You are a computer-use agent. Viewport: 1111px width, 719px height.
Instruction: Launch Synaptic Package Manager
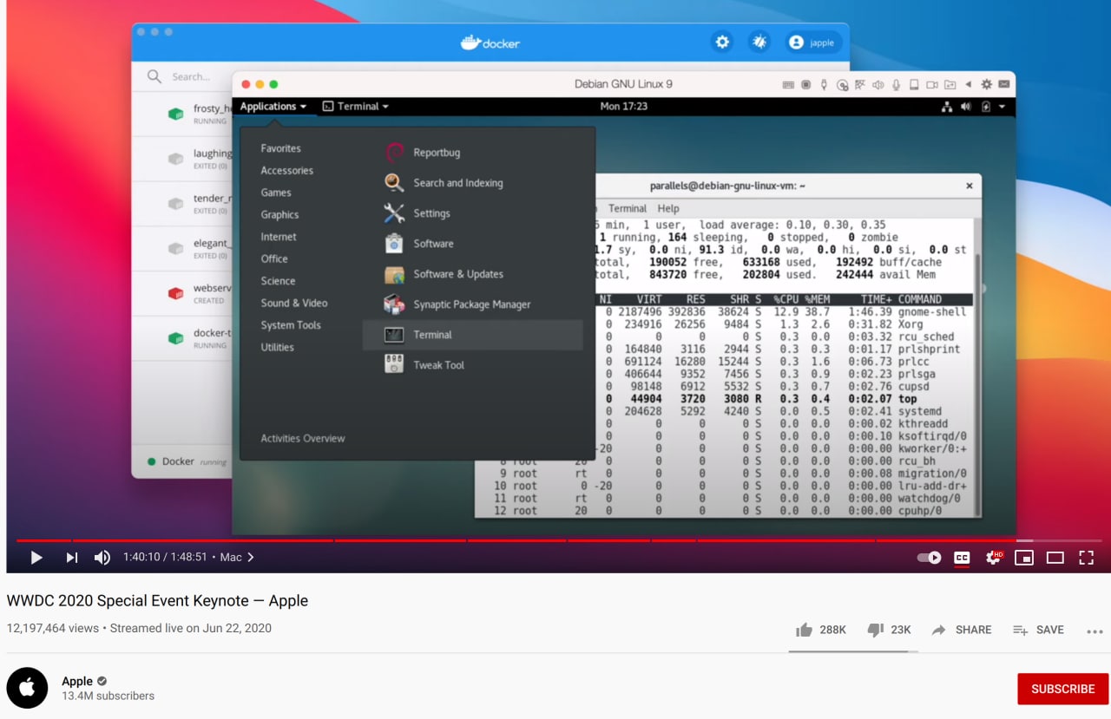[472, 304]
